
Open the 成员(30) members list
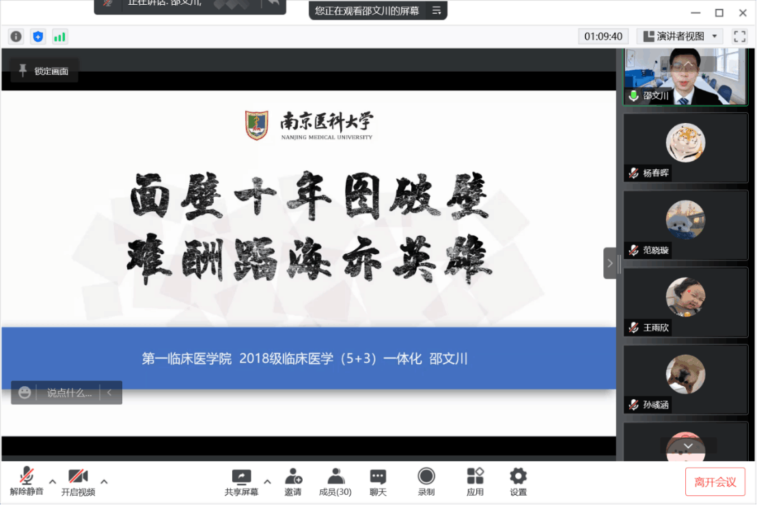pyautogui.click(x=335, y=482)
